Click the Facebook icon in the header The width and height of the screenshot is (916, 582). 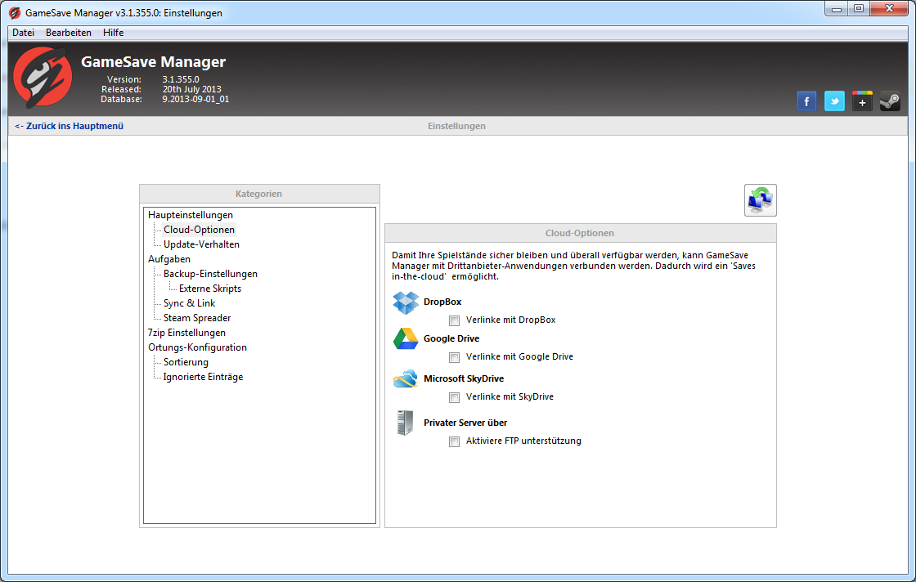click(806, 101)
